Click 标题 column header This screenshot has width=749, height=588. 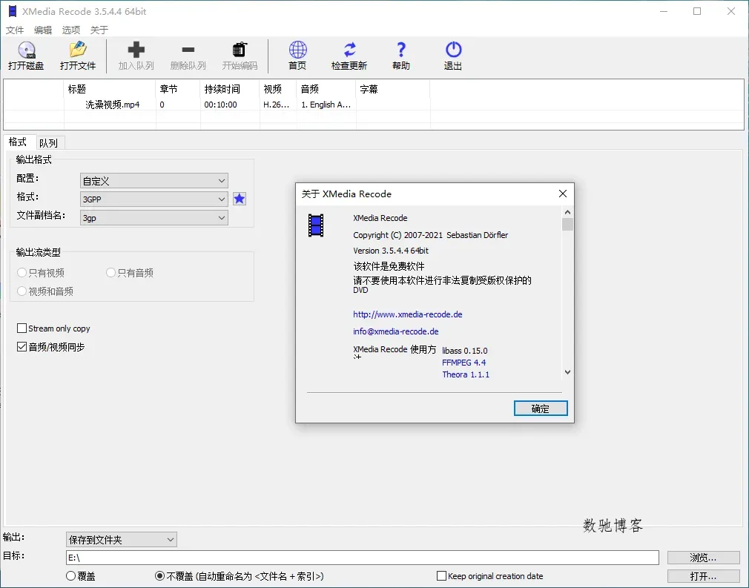pyautogui.click(x=110, y=89)
